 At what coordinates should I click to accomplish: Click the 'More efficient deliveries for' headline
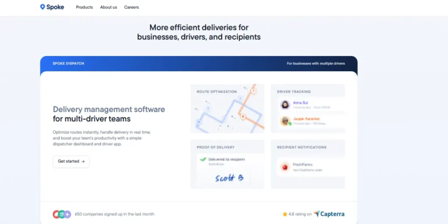coord(199,28)
